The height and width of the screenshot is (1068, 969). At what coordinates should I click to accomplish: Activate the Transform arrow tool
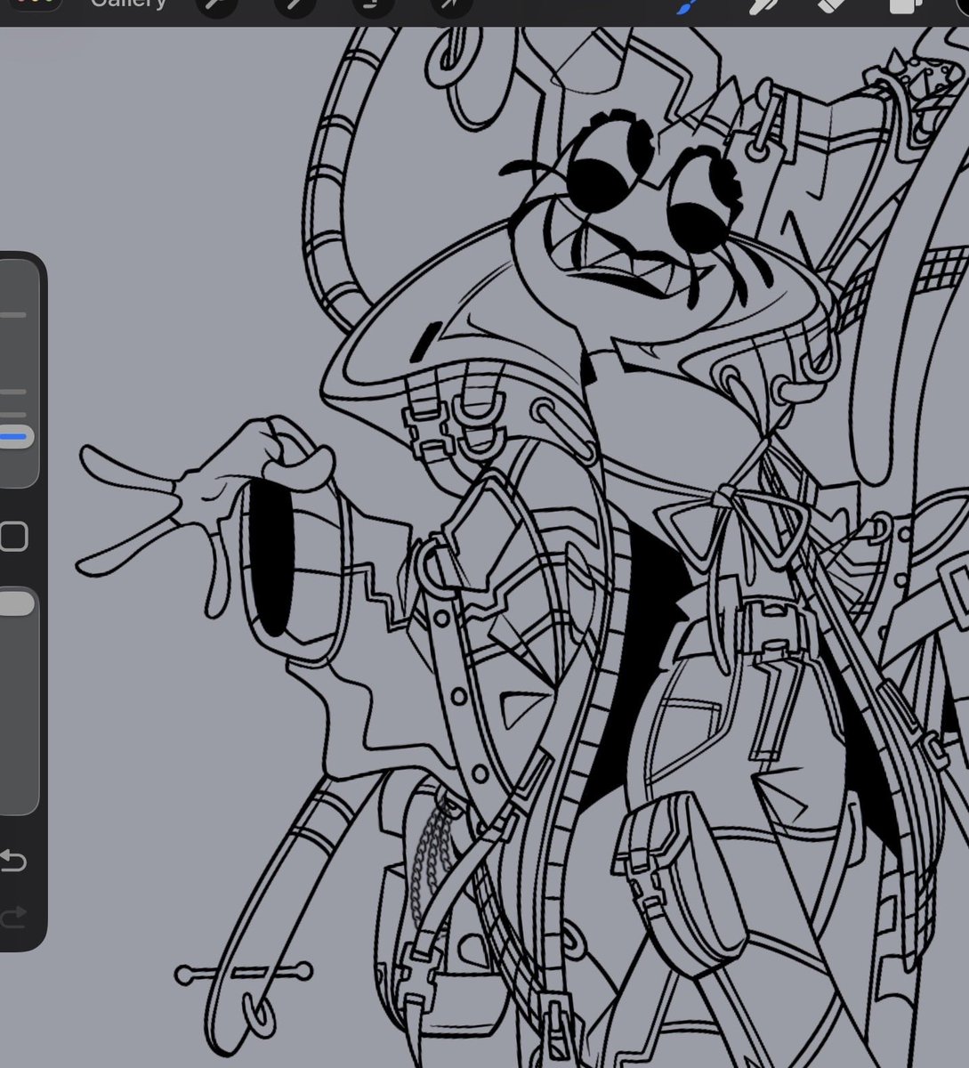tap(449, 5)
